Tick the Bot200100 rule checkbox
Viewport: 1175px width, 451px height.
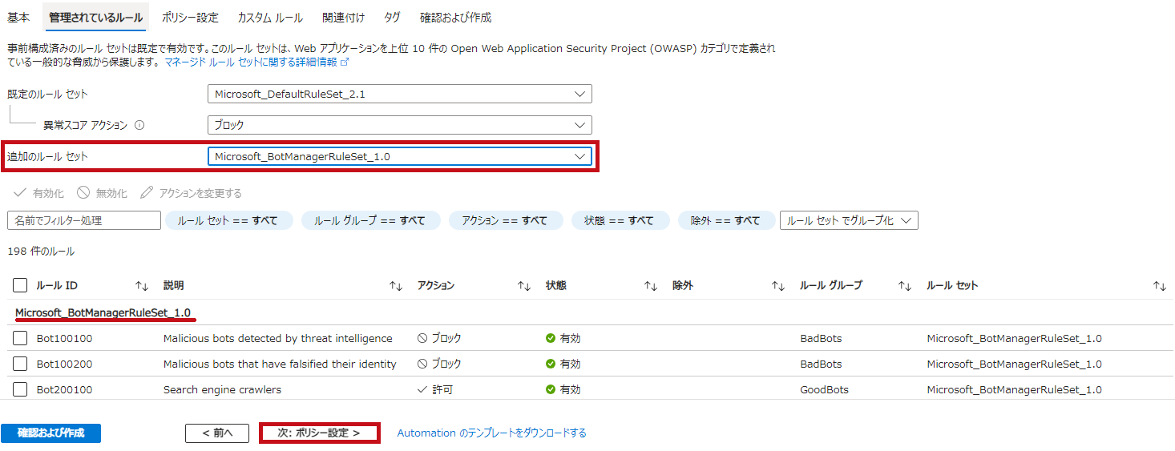21,390
